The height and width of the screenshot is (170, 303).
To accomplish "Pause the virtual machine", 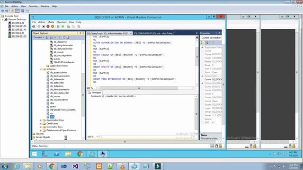I will [x=58, y=26].
